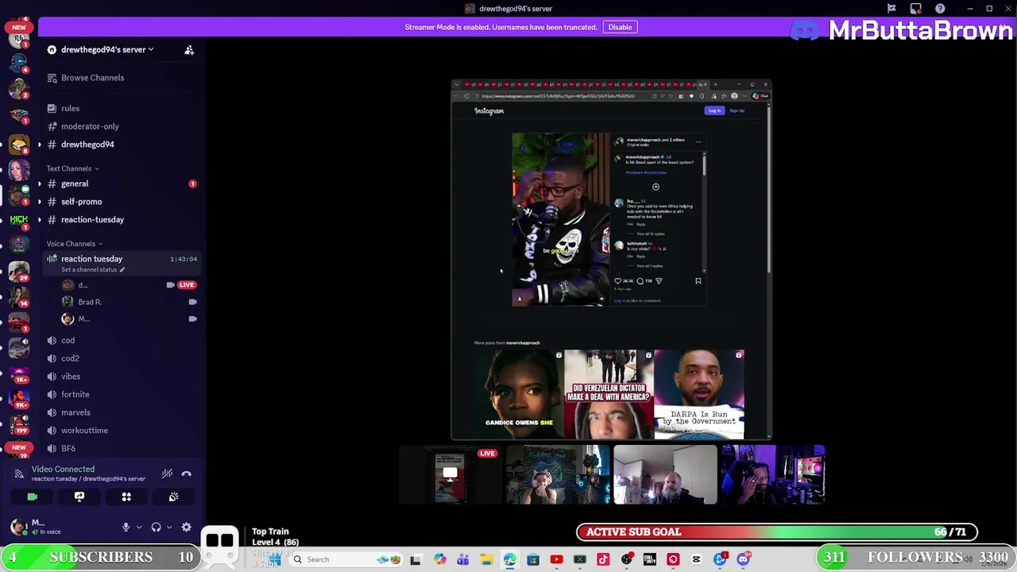The height and width of the screenshot is (572, 1017).
Task: Switch to Discord in the taskbar
Action: (x=744, y=559)
